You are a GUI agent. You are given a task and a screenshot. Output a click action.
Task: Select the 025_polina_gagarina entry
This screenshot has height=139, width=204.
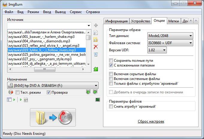pyautogui.click(x=46, y=55)
